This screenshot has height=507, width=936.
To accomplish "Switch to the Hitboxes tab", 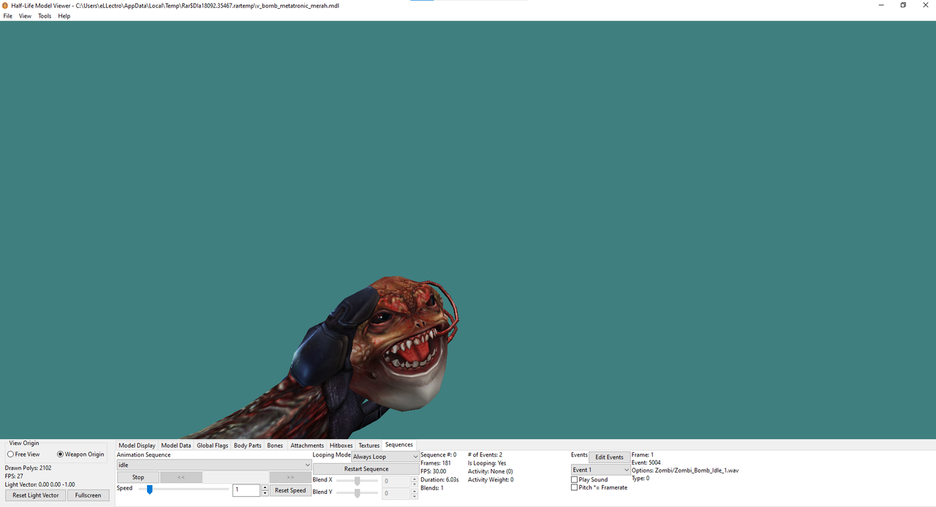I will pyautogui.click(x=341, y=445).
